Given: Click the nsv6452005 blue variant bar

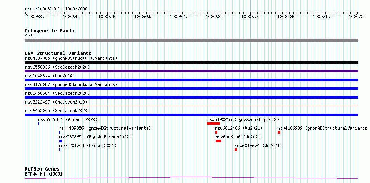Looking at the screenshot, I should [x=191, y=115].
